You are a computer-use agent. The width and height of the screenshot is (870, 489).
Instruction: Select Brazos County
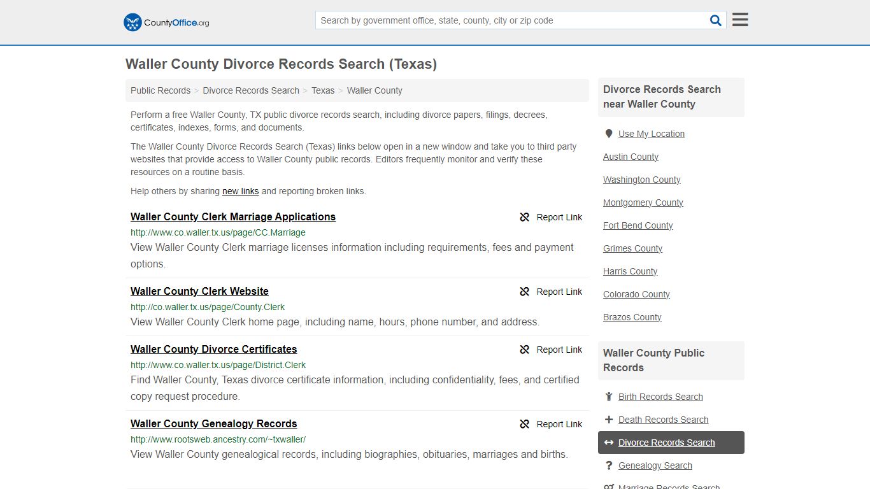[x=632, y=317]
